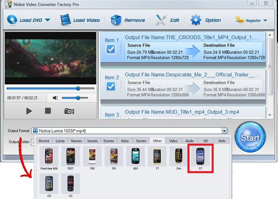Switch to the Web tab
278x199 pixels.
tap(222, 141)
